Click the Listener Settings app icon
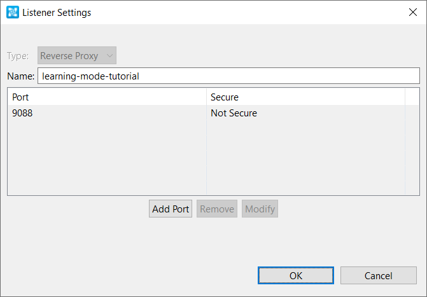The image size is (427, 297). point(13,12)
